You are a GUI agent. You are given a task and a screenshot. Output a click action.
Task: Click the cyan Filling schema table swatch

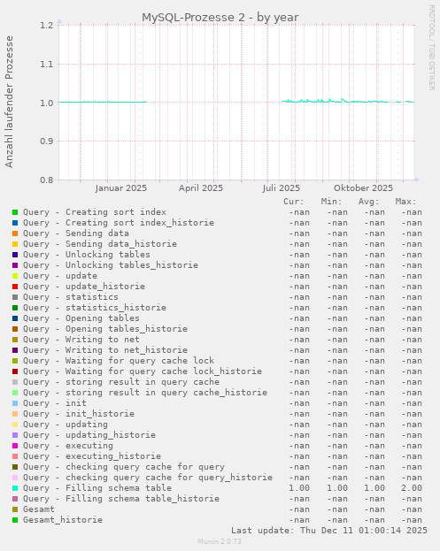(x=15, y=488)
